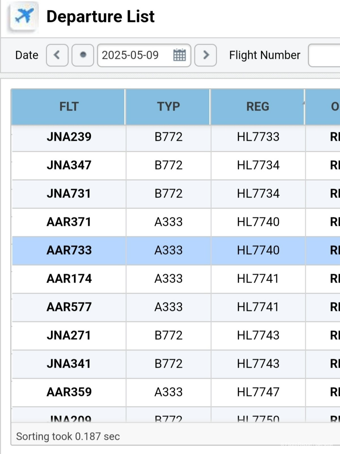Select the JNA731 row
The height and width of the screenshot is (454, 340).
pos(69,194)
